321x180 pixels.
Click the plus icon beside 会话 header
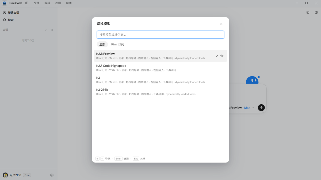(x=46, y=30)
